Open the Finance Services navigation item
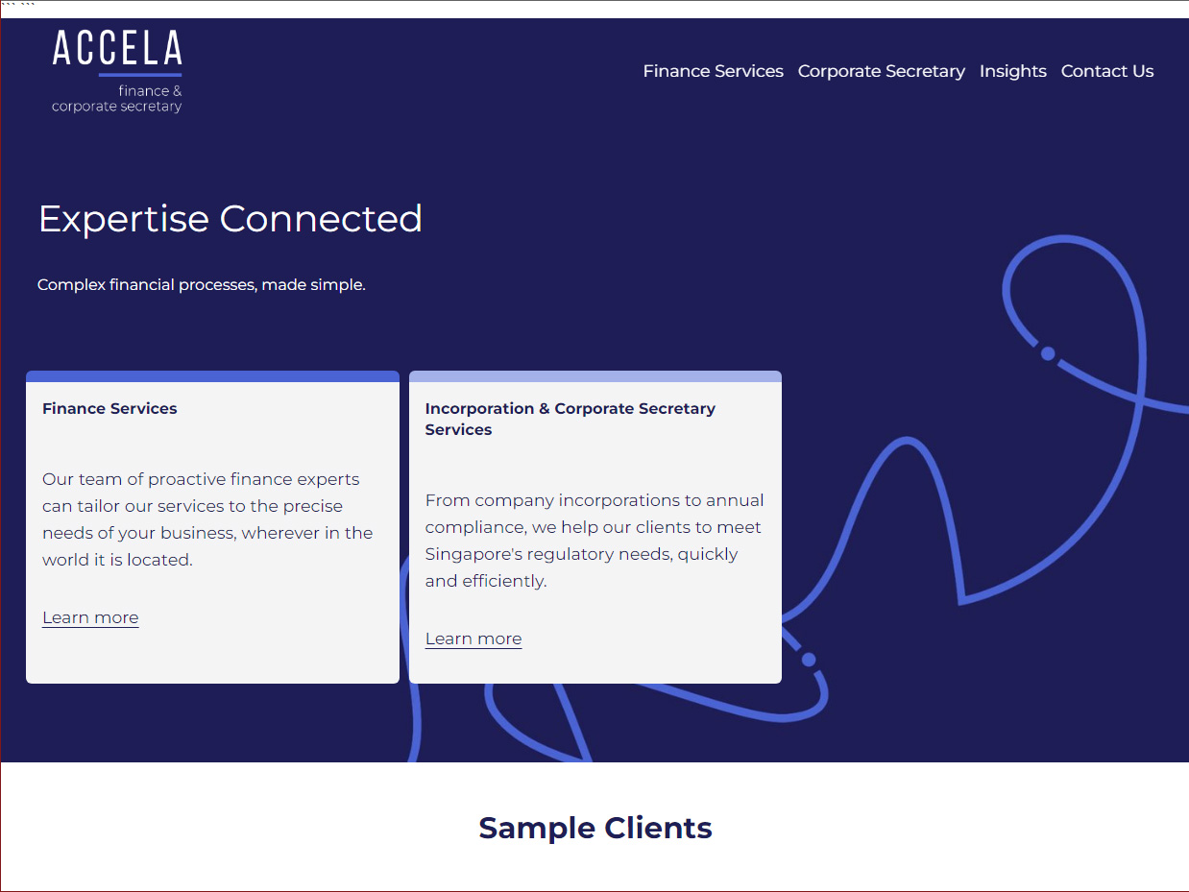1189x892 pixels. point(713,71)
